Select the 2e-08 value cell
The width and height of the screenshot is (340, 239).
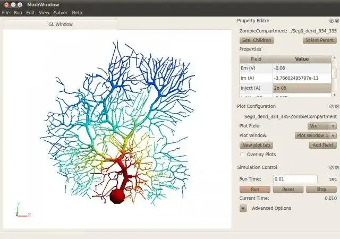point(302,88)
